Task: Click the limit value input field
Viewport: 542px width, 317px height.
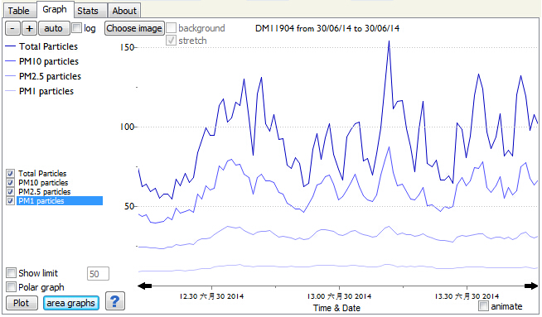Action: pyautogui.click(x=98, y=274)
